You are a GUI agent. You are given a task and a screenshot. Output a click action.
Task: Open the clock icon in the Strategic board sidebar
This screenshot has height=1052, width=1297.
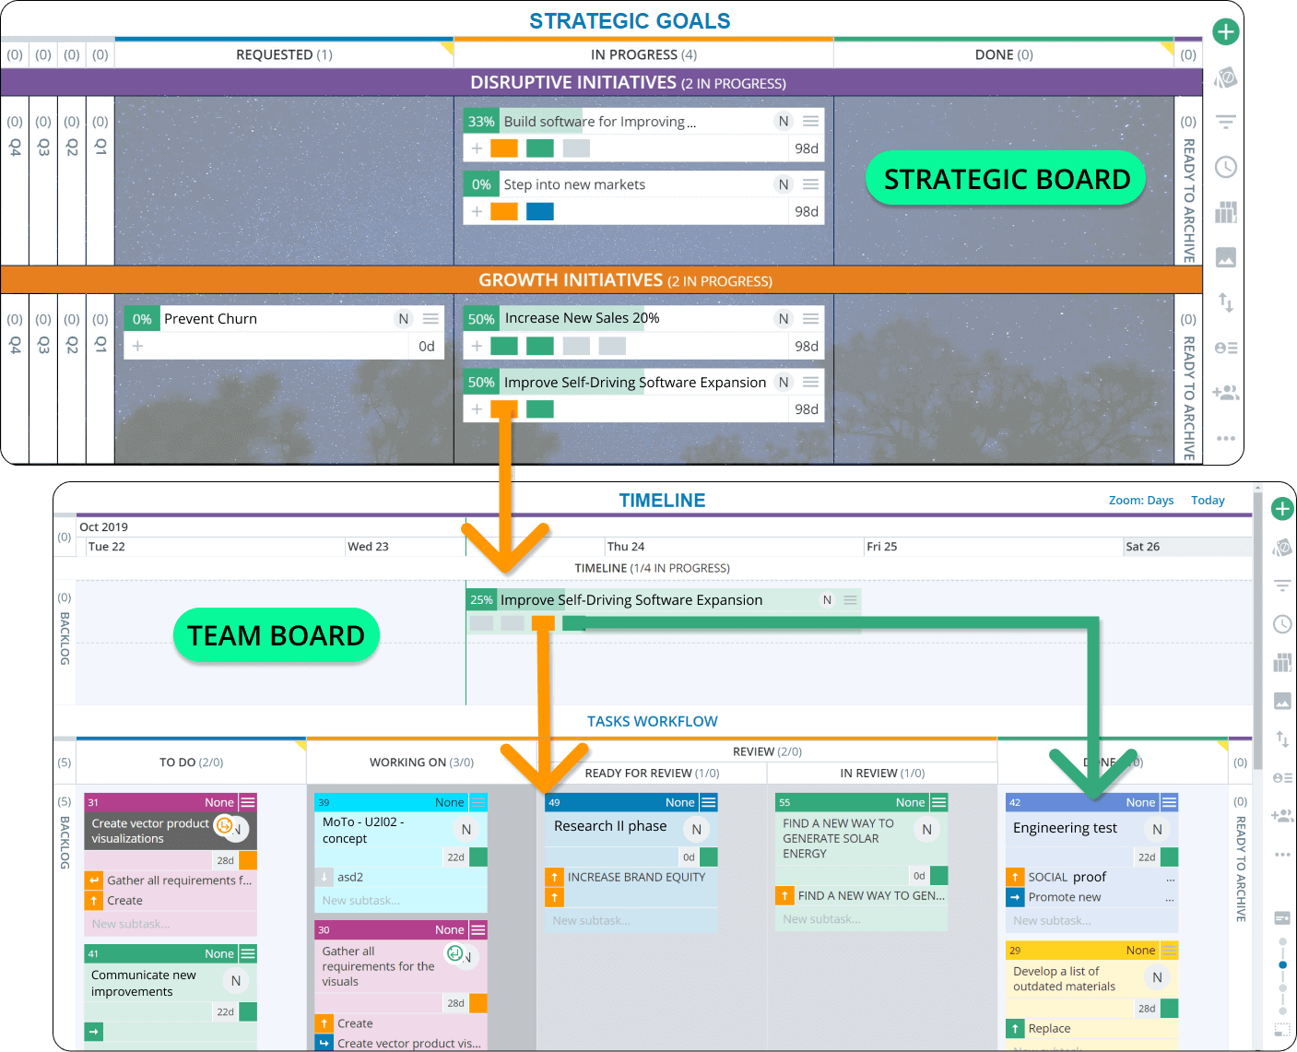coord(1225,167)
